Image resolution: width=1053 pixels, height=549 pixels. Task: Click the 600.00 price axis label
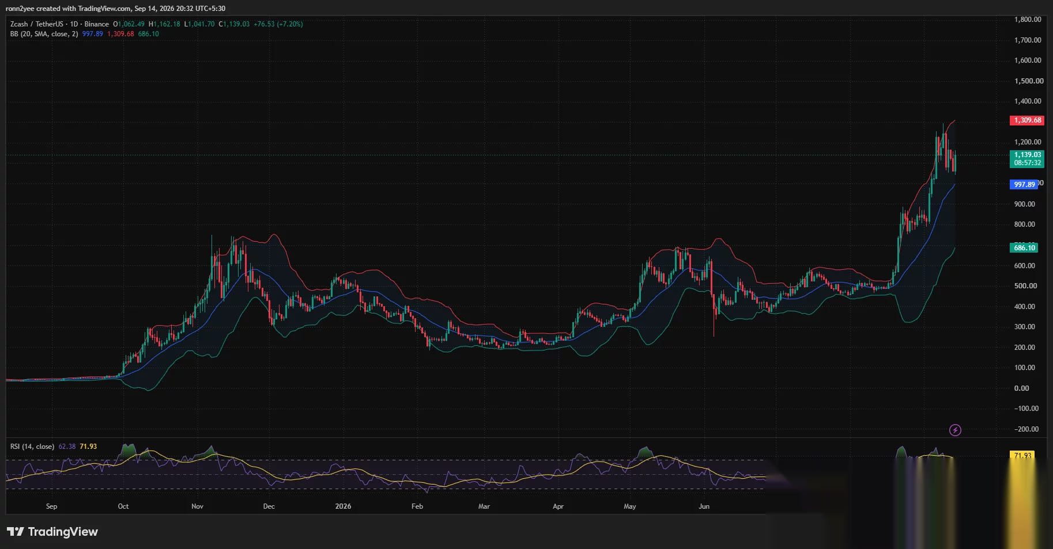1025,266
